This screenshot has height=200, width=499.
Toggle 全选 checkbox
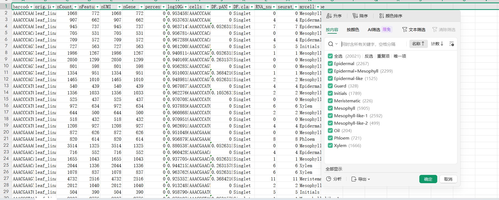pyautogui.click(x=330, y=56)
